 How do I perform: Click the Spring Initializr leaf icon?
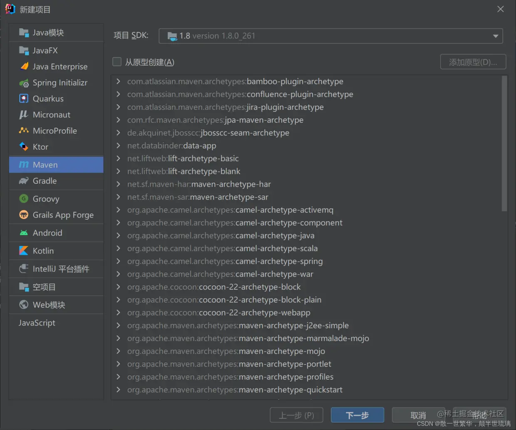(24, 83)
